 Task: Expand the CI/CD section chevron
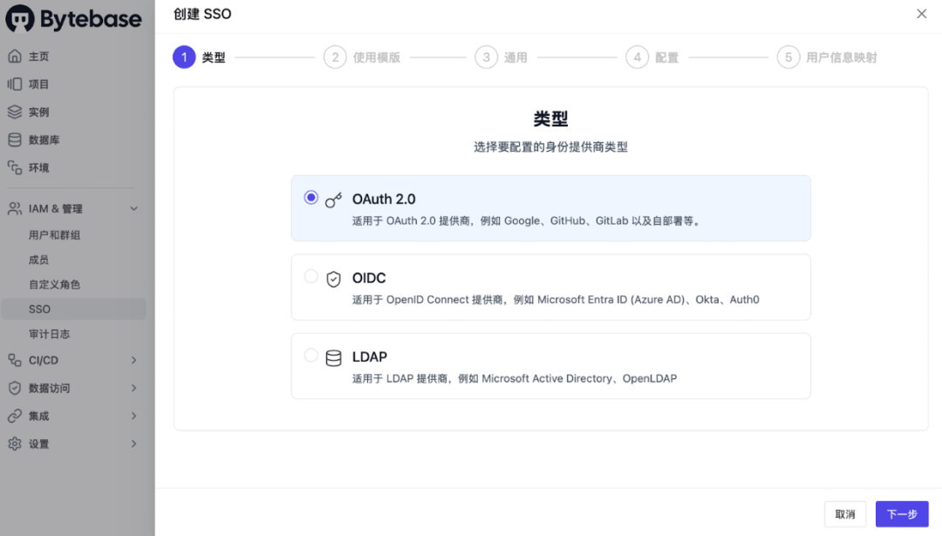coord(134,360)
